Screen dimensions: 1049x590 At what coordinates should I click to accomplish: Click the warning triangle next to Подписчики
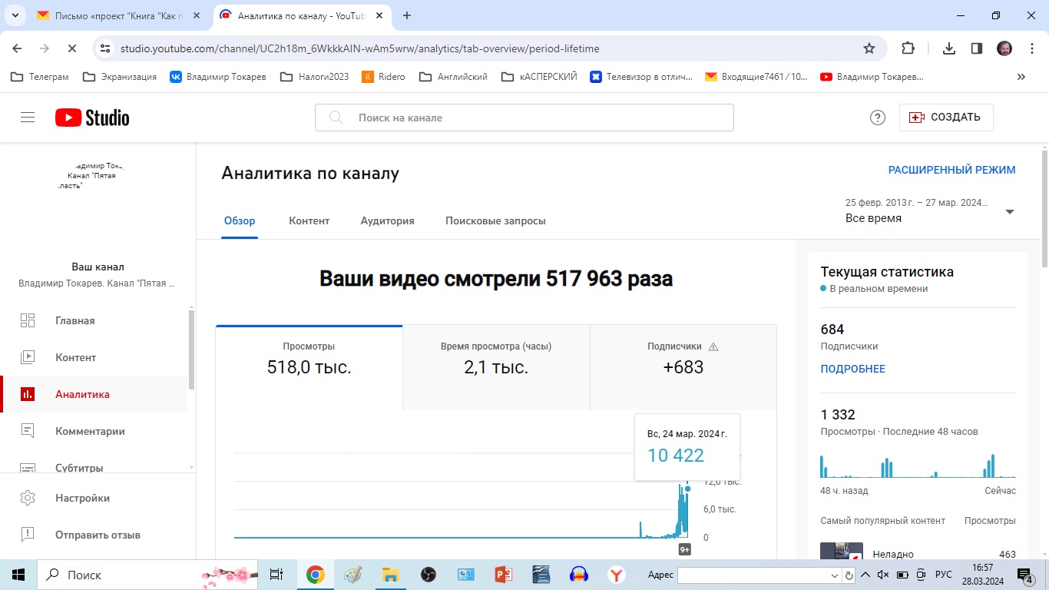[713, 346]
